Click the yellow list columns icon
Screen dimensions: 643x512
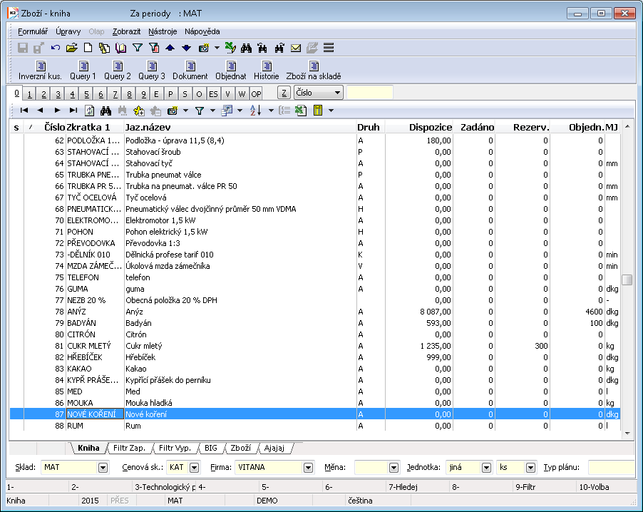click(318, 111)
